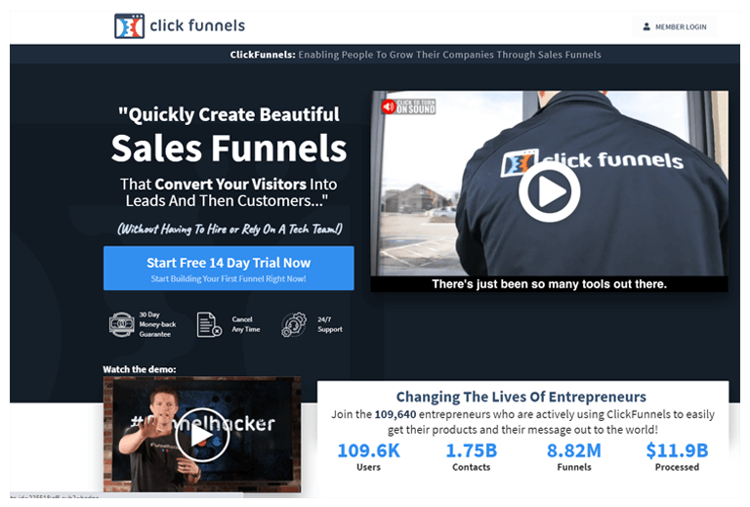Click the 24/7 Support gears icon
The height and width of the screenshot is (507, 750).
tap(294, 324)
